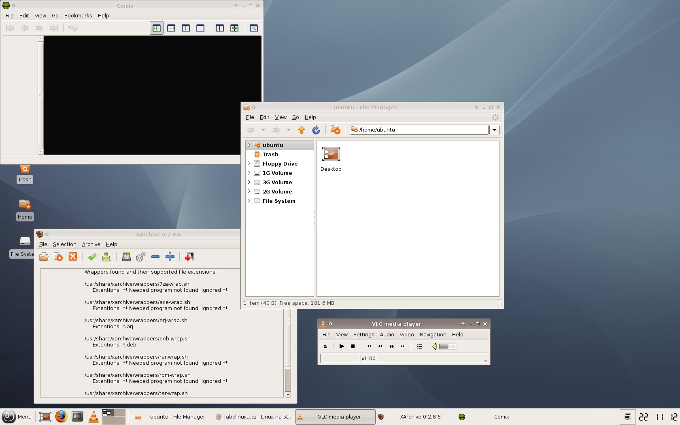Click XArchive scroll down arrow

[x=288, y=394]
